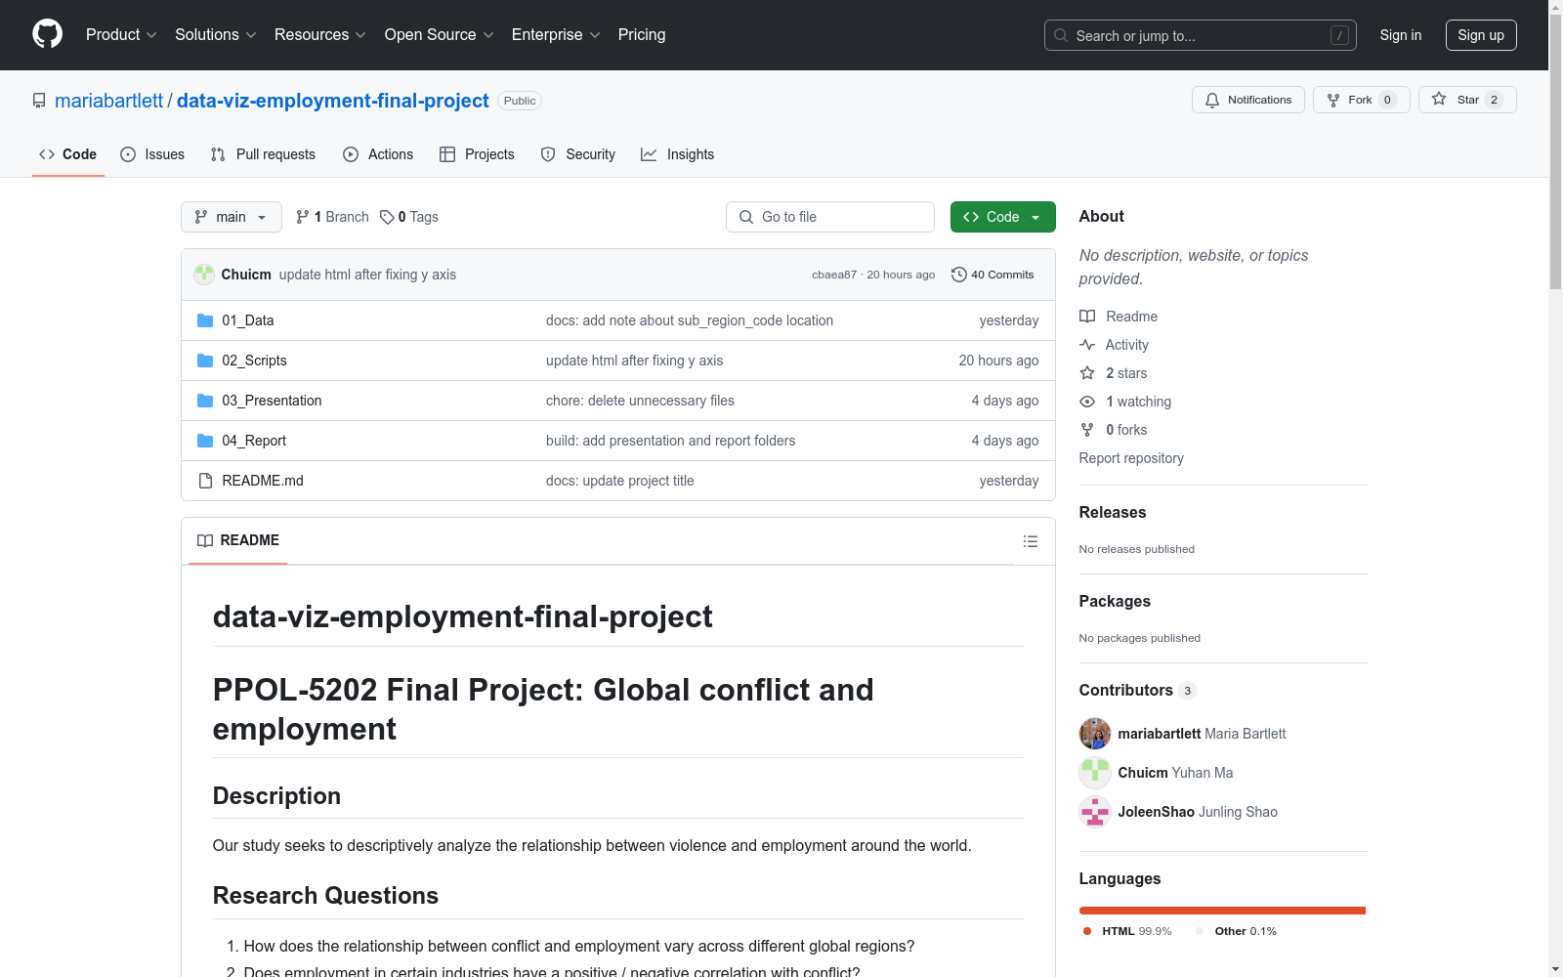
Task: Click the tag icon next to 0 Tags
Action: (x=387, y=217)
